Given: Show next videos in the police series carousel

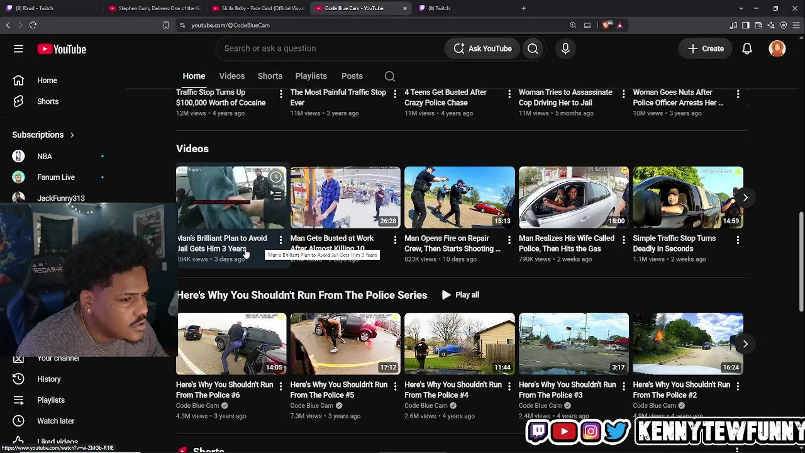Looking at the screenshot, I should tap(745, 344).
